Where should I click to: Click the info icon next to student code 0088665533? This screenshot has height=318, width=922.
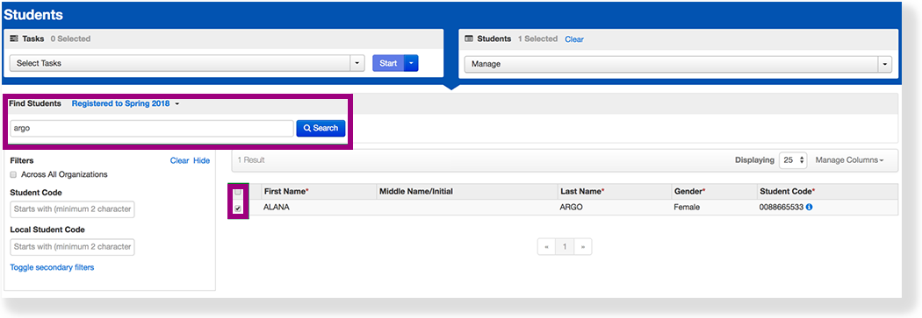coord(809,207)
